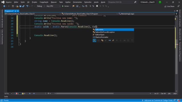Pin the Program.cs tab
182x102 pixels.
15,11
